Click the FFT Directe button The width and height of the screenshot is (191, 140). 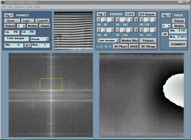(147, 14)
